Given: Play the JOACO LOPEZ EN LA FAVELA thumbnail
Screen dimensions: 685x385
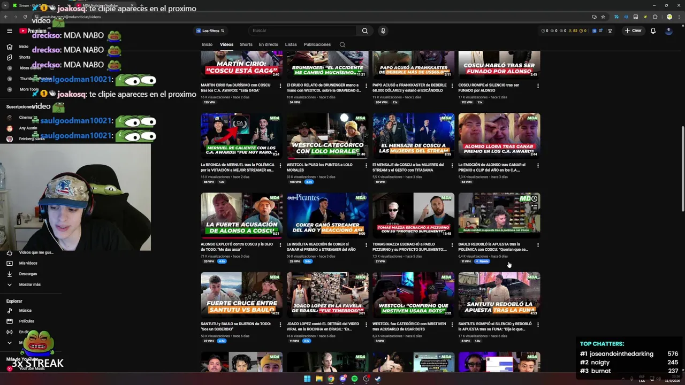Looking at the screenshot, I should click(328, 295).
